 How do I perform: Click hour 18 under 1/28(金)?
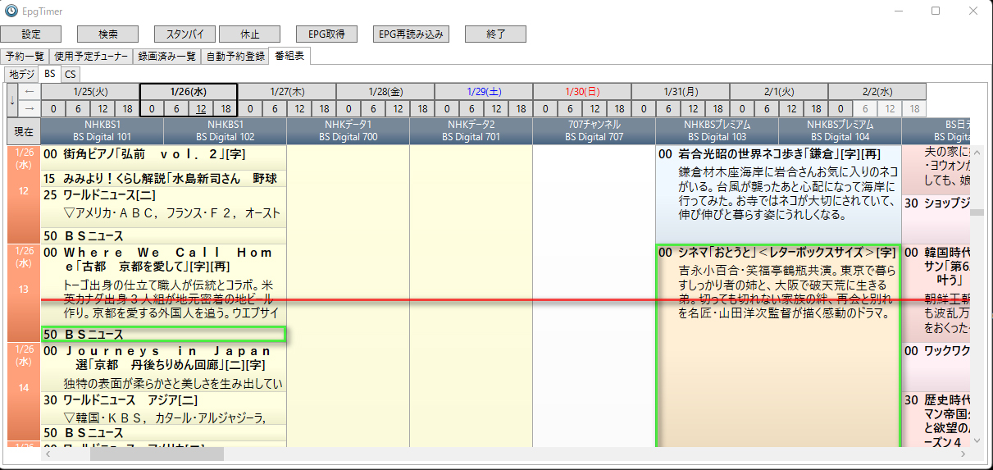[x=422, y=108]
